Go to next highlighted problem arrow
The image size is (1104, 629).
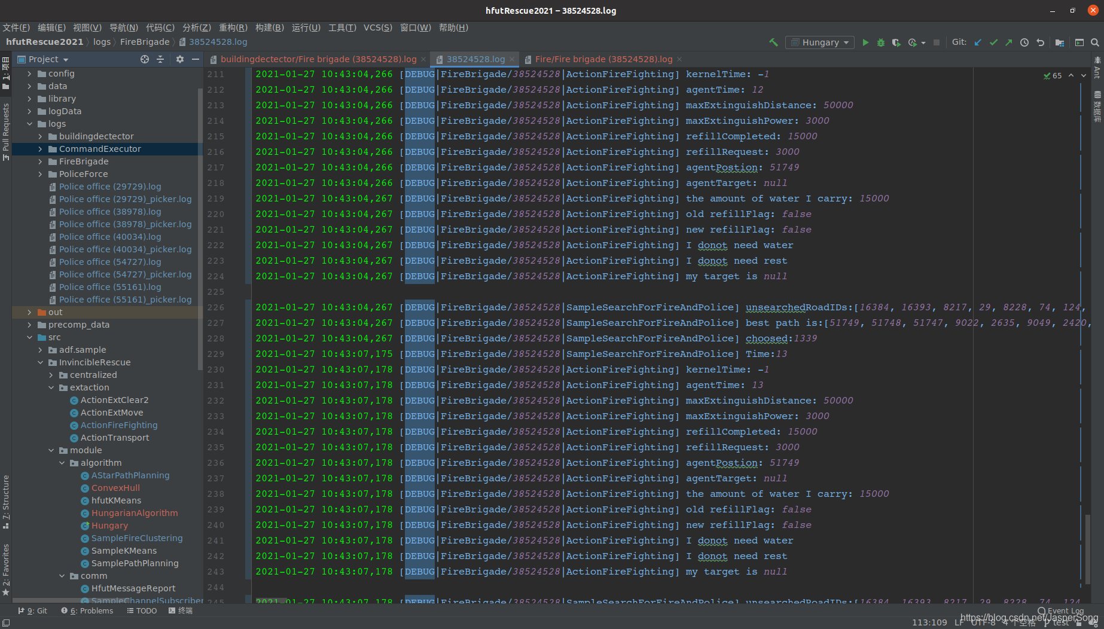coord(1084,75)
